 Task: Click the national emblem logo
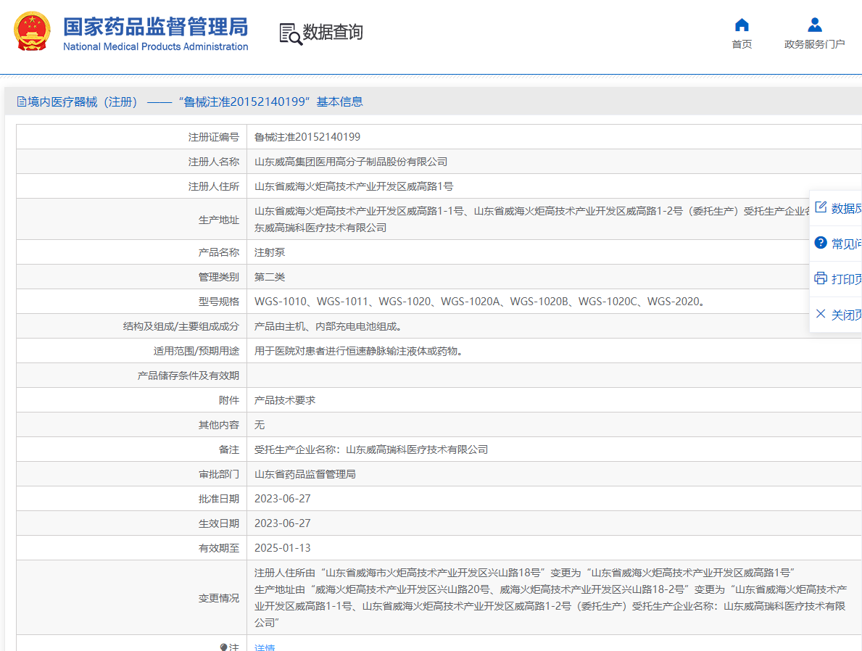coord(32,32)
